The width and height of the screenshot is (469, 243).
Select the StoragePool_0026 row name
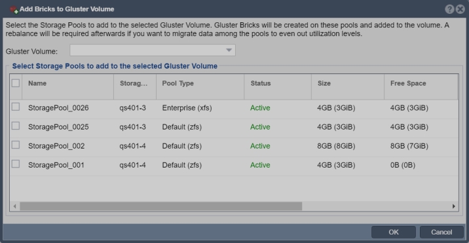tap(58, 108)
